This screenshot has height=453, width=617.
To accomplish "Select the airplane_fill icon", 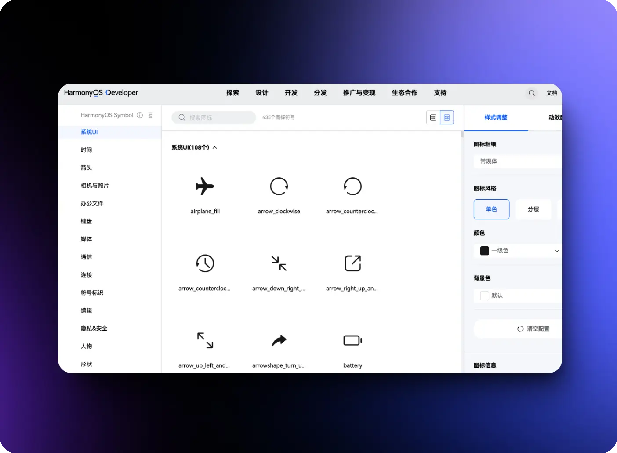I will (x=205, y=186).
